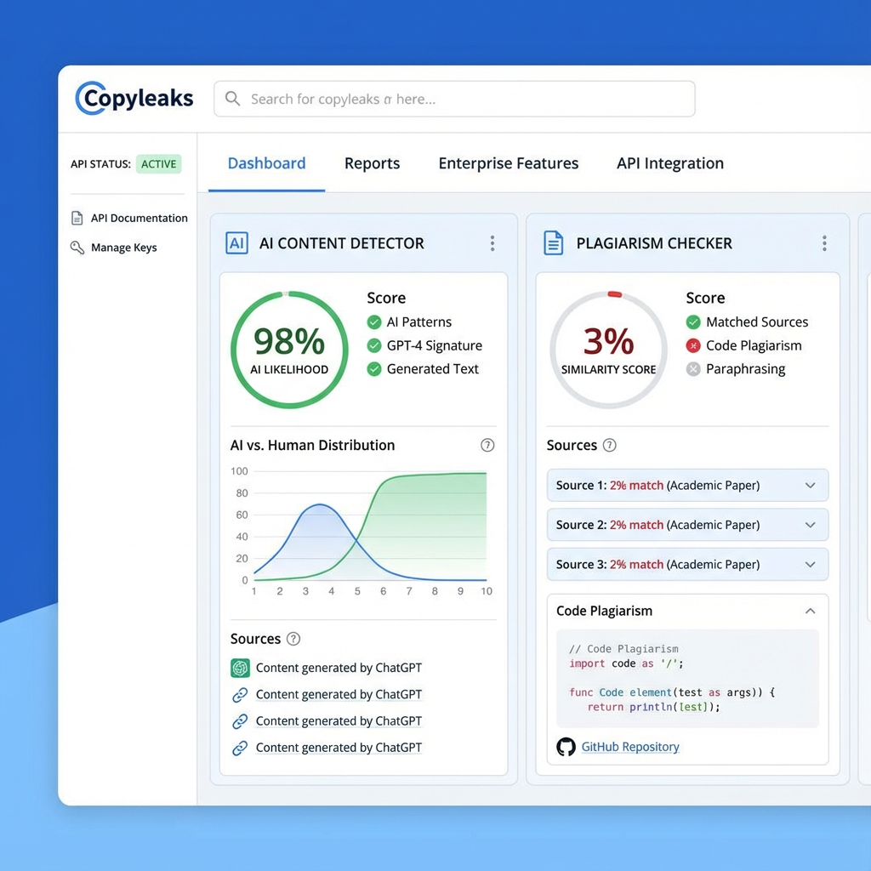The width and height of the screenshot is (871, 871).
Task: Expand Source 2 match row
Action: 687,525
